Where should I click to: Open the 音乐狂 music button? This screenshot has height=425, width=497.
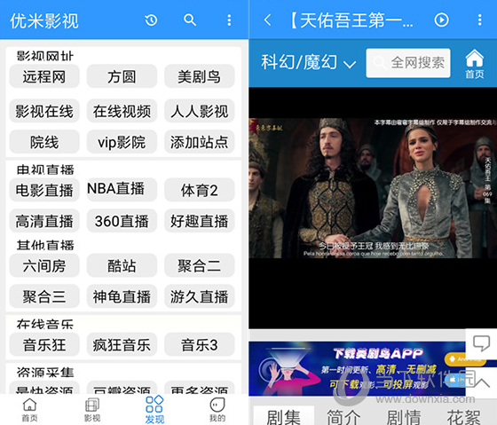point(44,344)
